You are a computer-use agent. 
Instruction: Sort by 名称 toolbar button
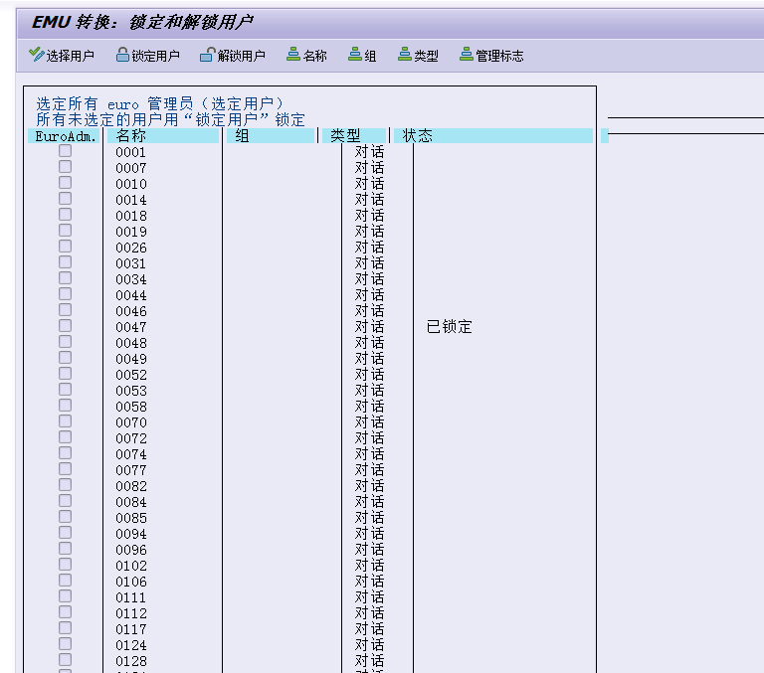(x=306, y=55)
